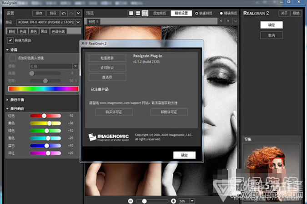The width and height of the screenshot is (307, 204).
Task: Collapse the 颜色响应 section
Action: (7, 108)
